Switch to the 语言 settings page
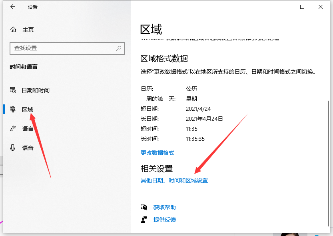 [28, 129]
